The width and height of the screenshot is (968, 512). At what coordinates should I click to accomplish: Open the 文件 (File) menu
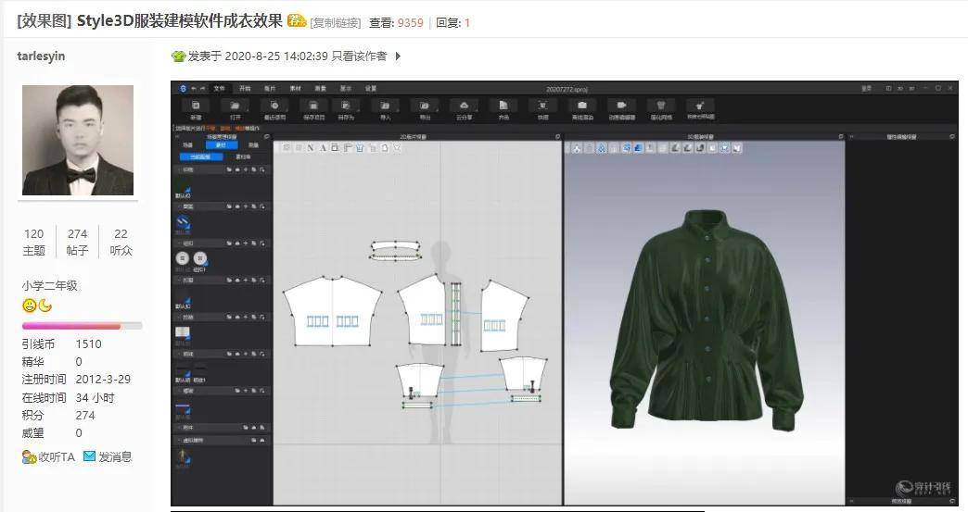tap(220, 89)
